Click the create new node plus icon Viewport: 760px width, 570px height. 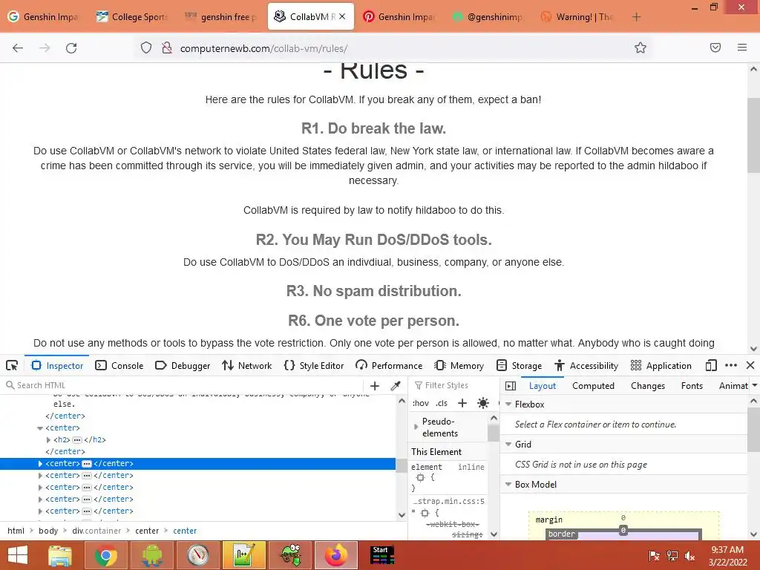pos(375,386)
